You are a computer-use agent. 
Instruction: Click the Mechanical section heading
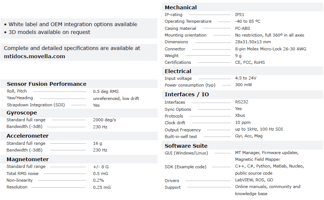coord(181,7)
